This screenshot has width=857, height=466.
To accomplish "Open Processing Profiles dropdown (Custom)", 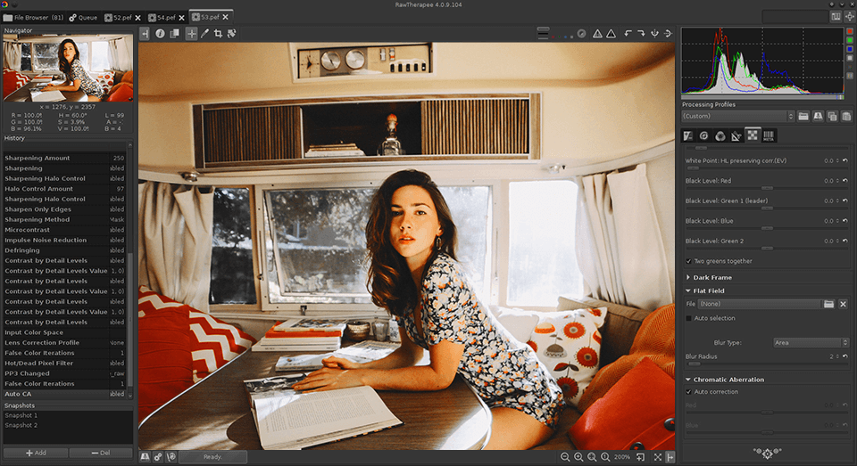I will point(738,116).
